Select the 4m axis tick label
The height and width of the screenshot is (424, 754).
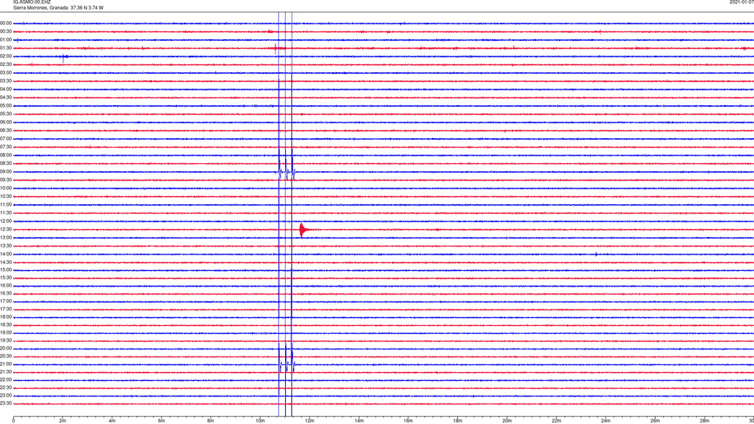coord(112,421)
